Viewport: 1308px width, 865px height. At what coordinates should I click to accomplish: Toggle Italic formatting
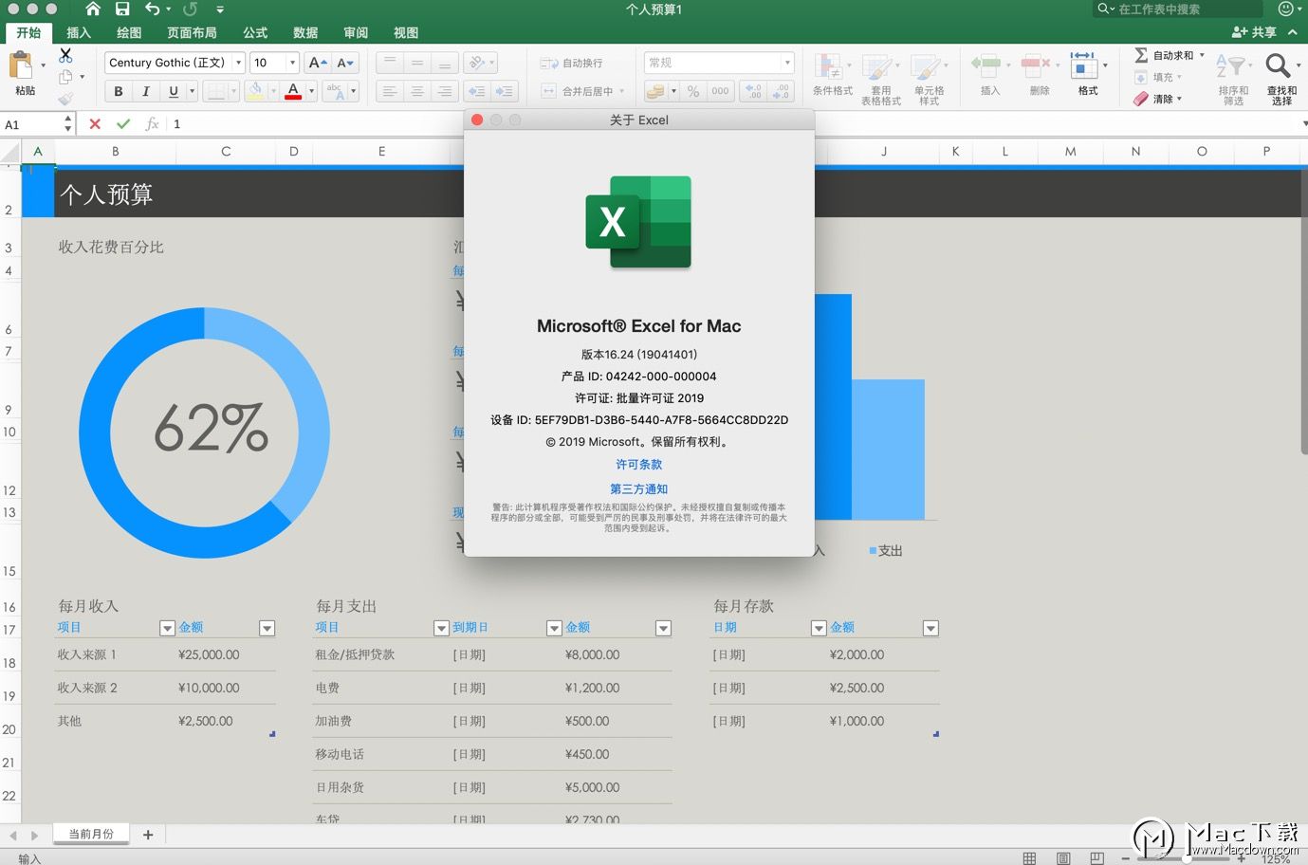pyautogui.click(x=146, y=91)
